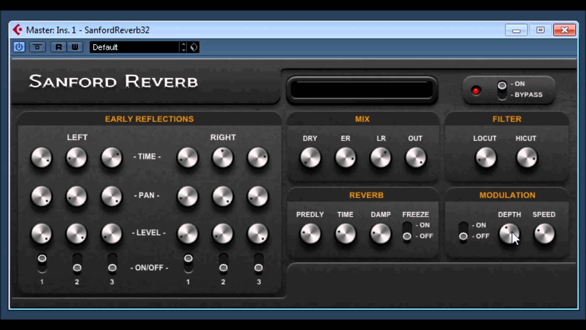Toggle Right reflection 2 on/off switch
Screen dimensions: 586x330
click(223, 263)
